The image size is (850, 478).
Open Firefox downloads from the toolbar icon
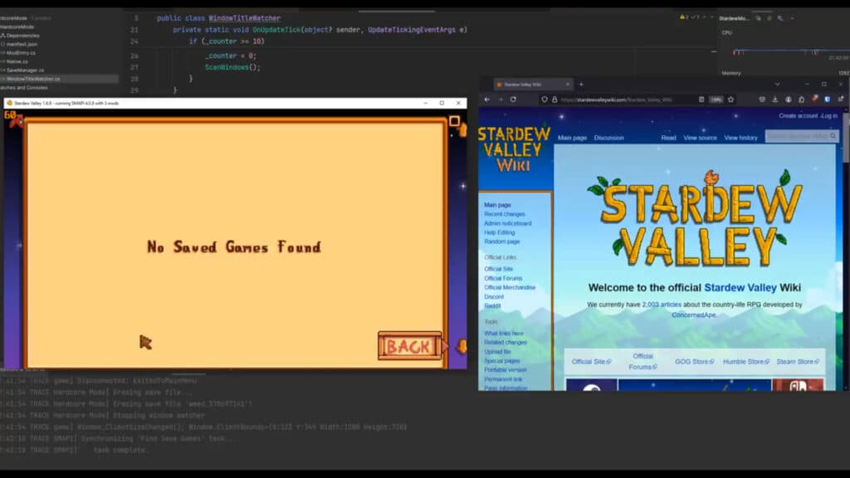coord(775,100)
